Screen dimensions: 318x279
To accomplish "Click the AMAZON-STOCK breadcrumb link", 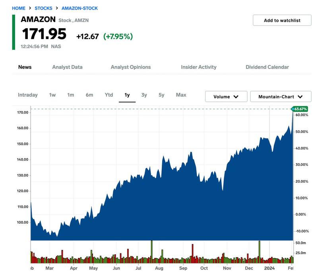I will coord(80,8).
